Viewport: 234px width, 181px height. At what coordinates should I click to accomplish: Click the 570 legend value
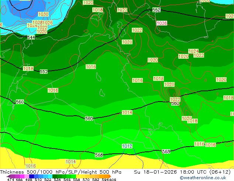[x=86, y=180]
